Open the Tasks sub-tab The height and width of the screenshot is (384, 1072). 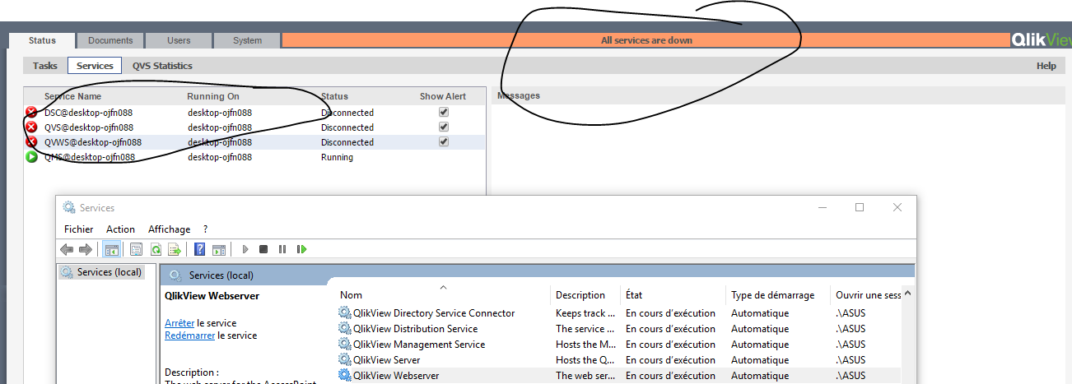click(x=45, y=66)
